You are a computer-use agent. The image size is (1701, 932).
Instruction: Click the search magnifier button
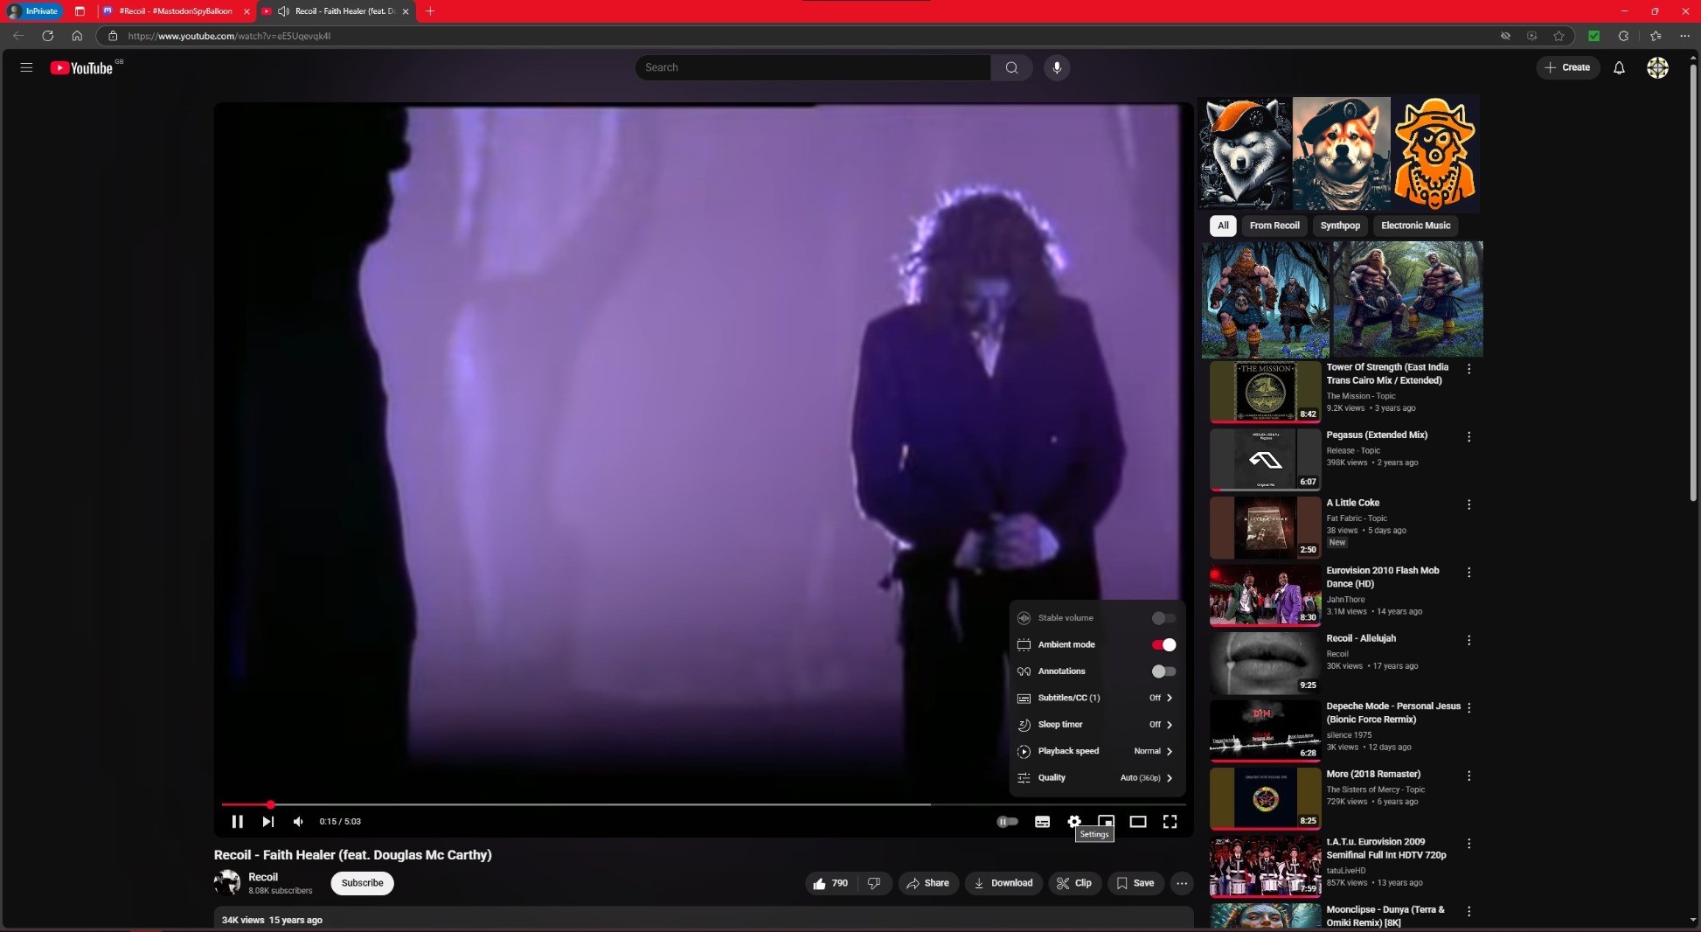pyautogui.click(x=1011, y=67)
